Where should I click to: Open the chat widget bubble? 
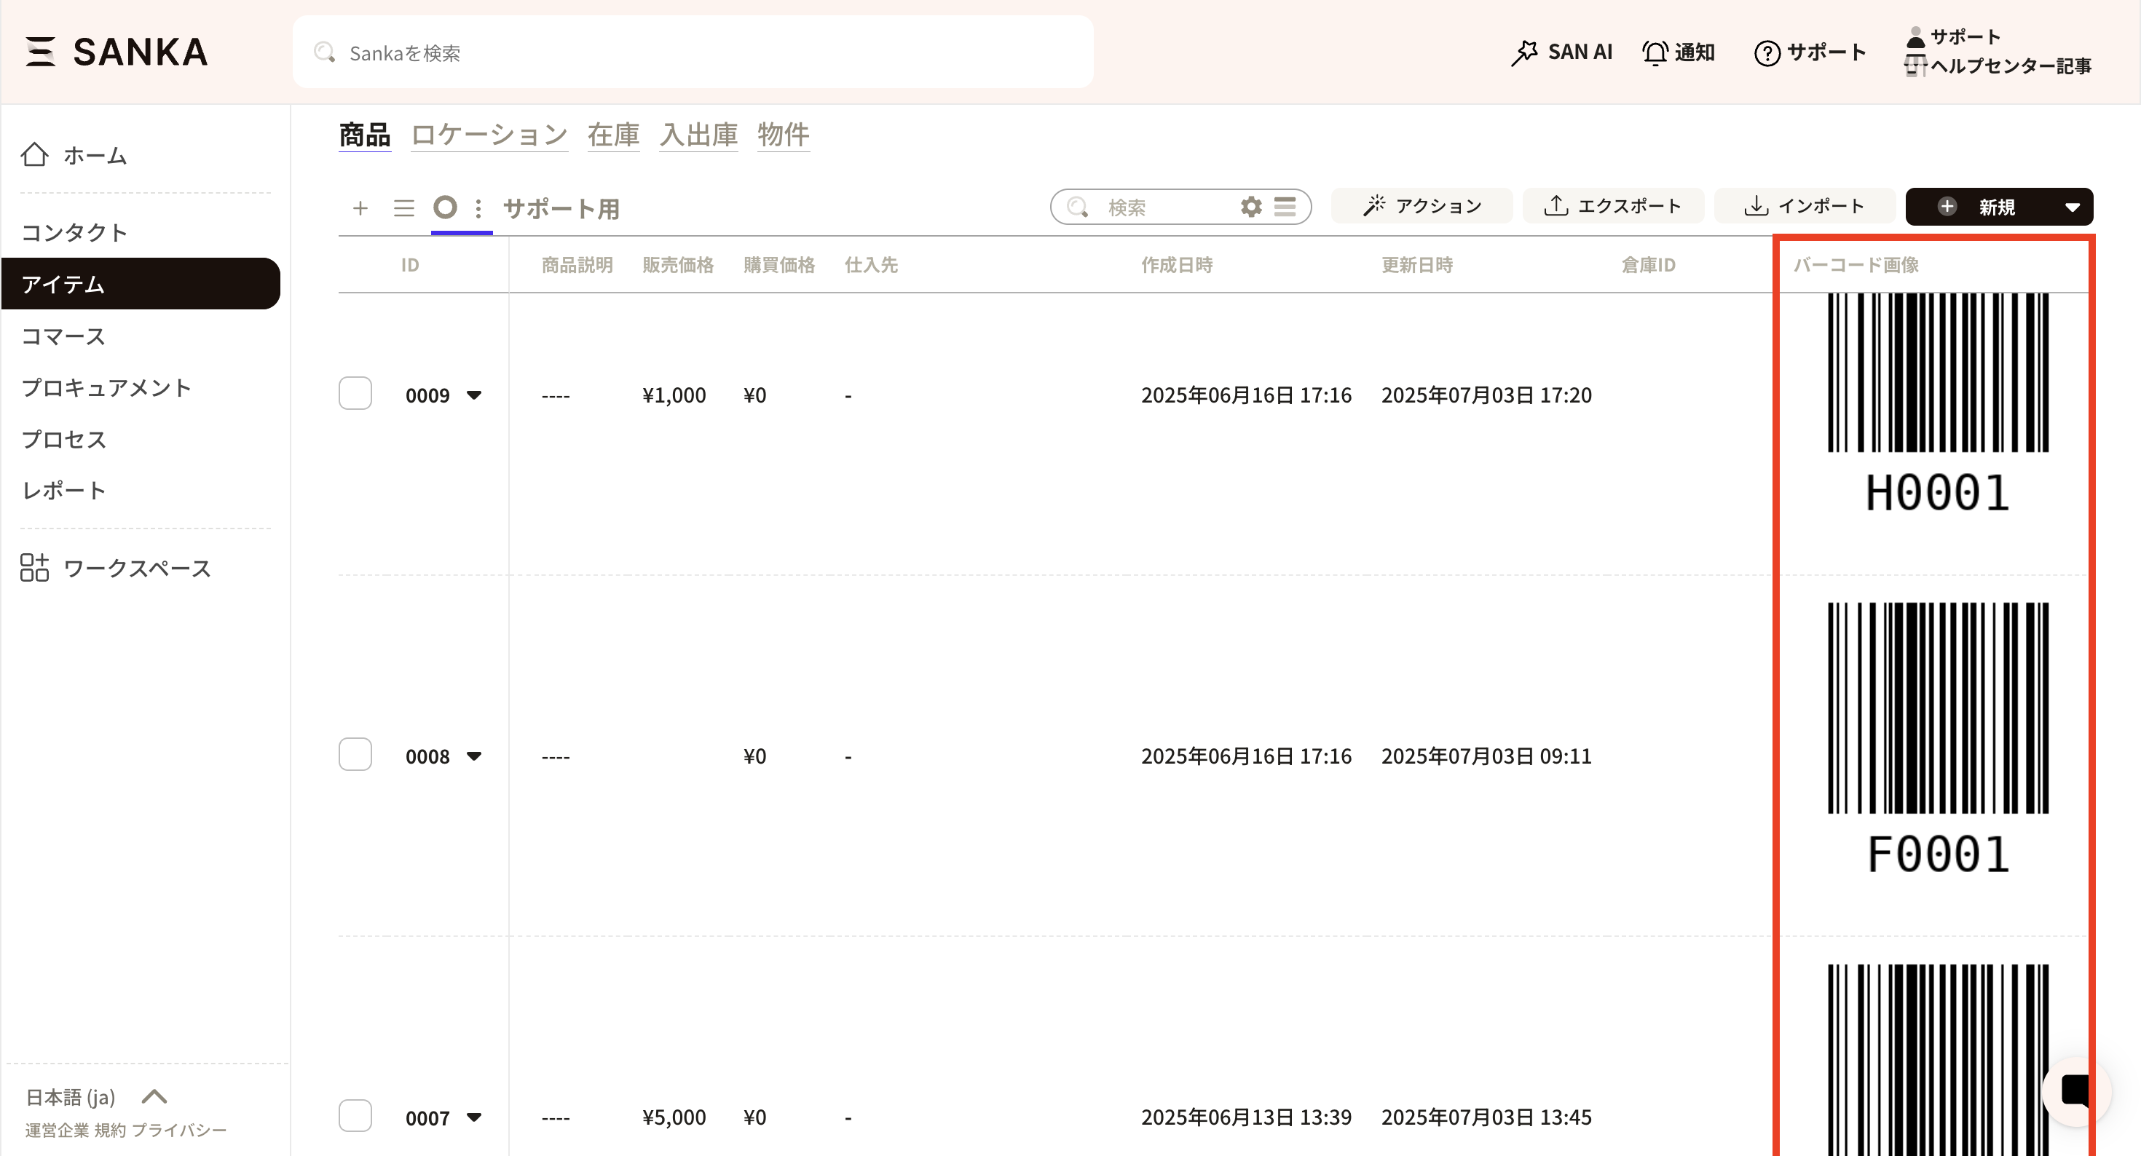pyautogui.click(x=2075, y=1091)
